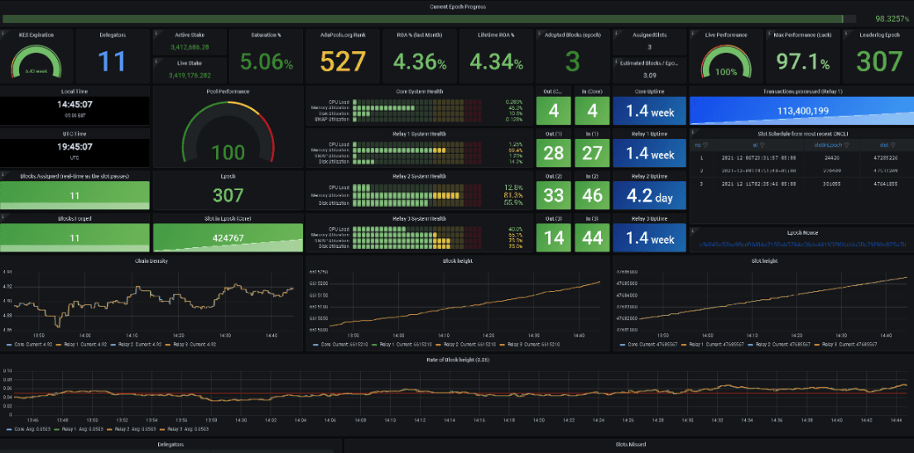
Task: Open Block height panel title menu
Action: (x=458, y=261)
